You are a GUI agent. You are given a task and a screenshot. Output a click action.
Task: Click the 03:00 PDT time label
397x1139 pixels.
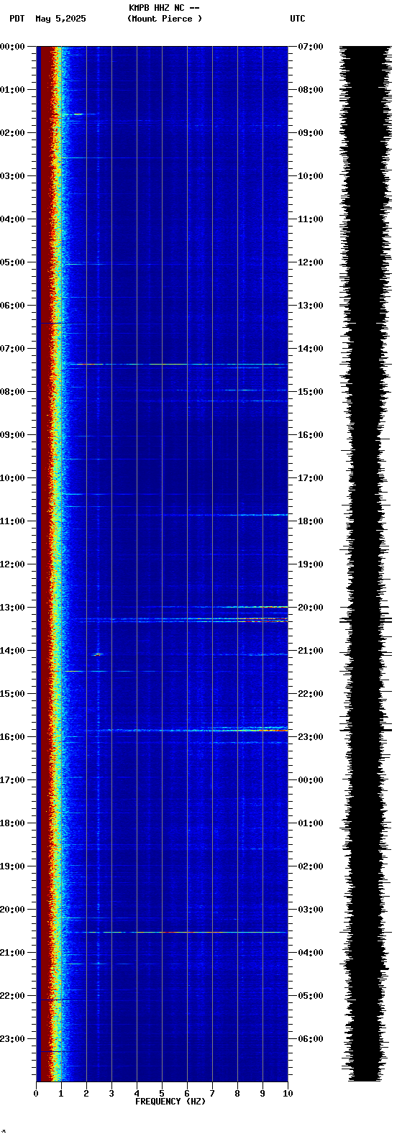12,176
